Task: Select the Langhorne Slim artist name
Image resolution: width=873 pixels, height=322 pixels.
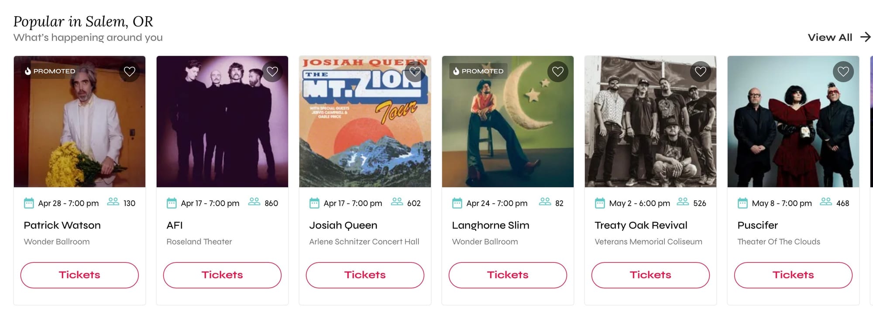Action: (x=490, y=225)
